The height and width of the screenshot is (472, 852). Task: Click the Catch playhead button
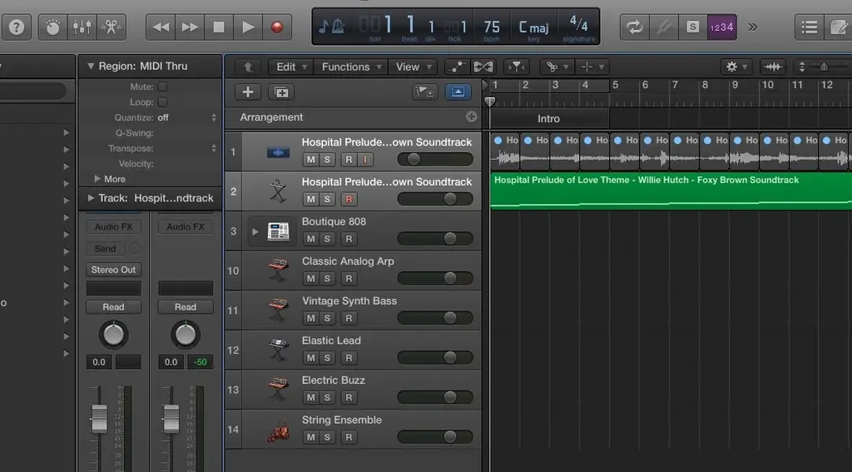click(x=516, y=67)
